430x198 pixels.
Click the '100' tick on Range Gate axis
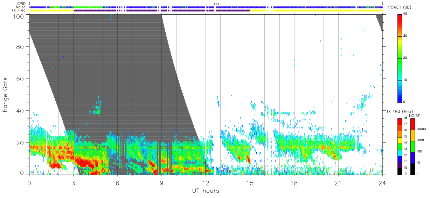pyautogui.click(x=18, y=16)
